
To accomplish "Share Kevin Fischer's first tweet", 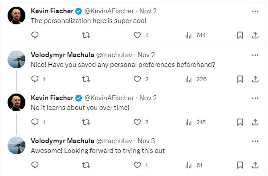I will pyautogui.click(x=255, y=35).
